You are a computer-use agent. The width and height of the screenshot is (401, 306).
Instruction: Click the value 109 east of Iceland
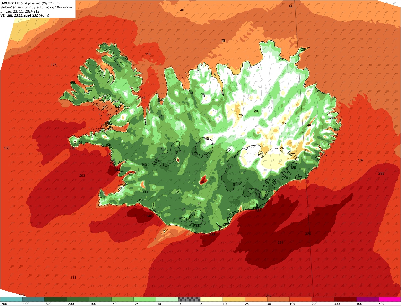[361, 160]
